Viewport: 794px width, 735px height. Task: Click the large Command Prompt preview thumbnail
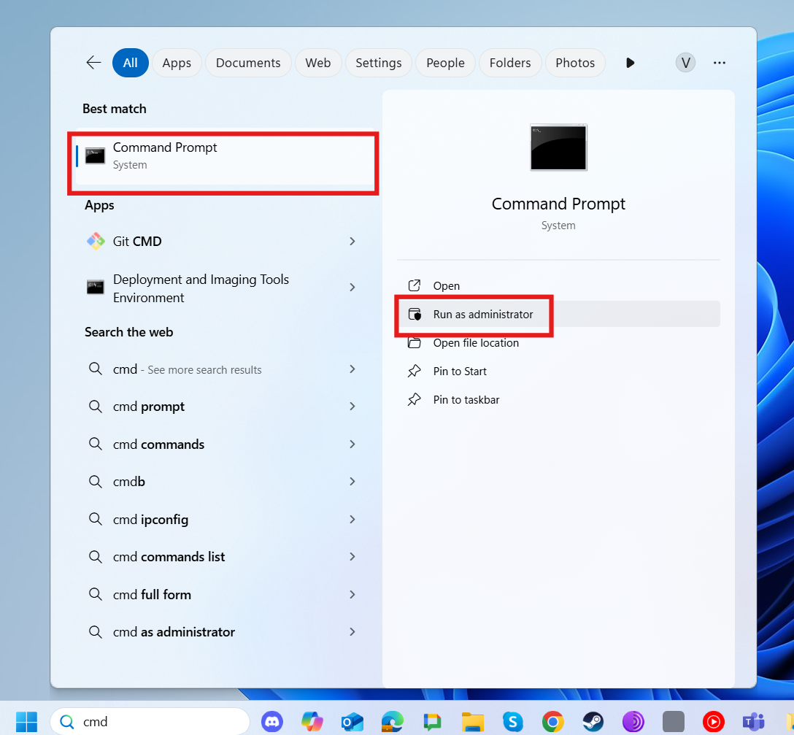click(558, 147)
